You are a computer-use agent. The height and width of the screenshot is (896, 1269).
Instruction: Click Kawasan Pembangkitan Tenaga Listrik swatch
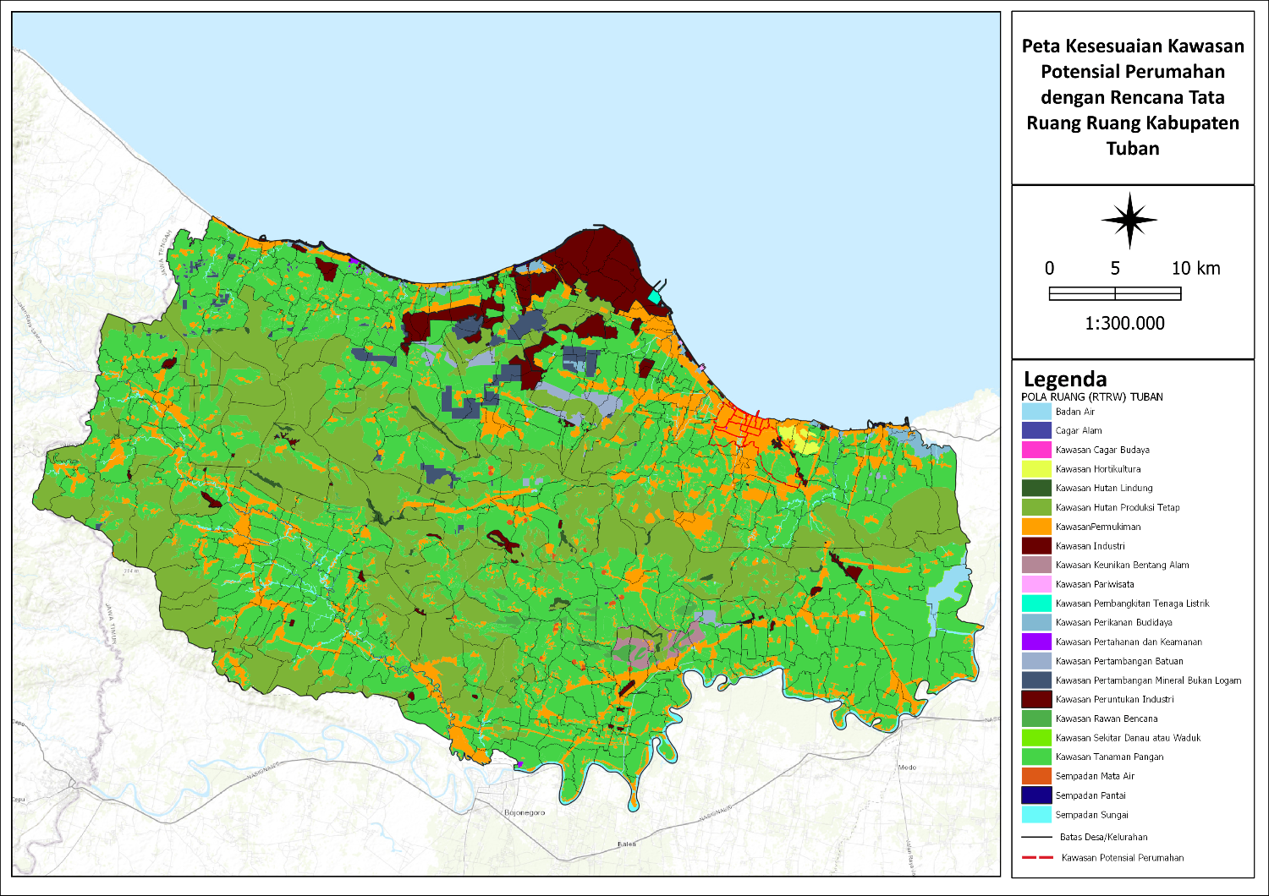1036,604
